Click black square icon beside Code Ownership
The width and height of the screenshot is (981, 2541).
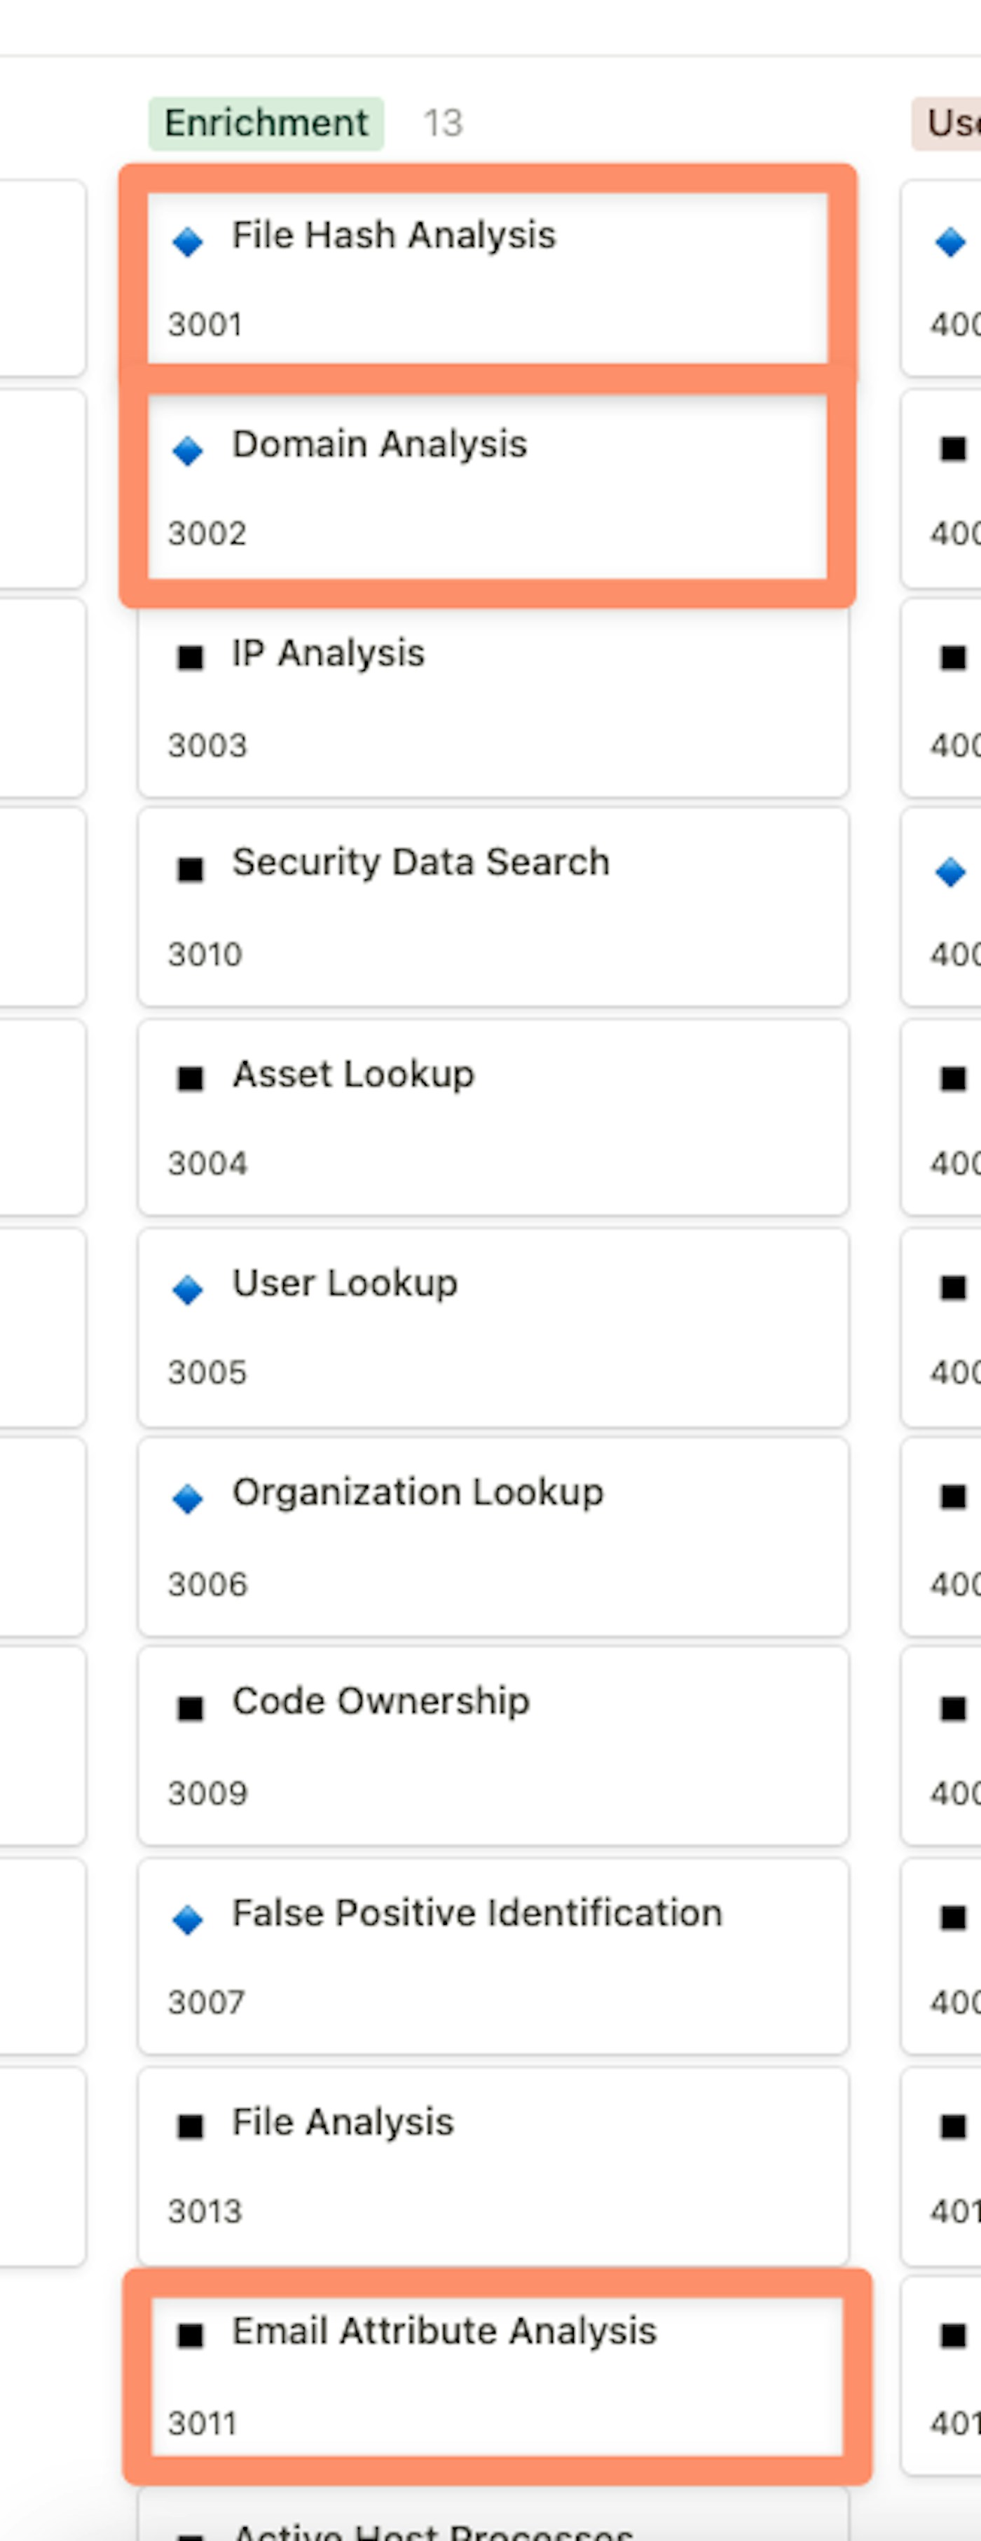189,1708
